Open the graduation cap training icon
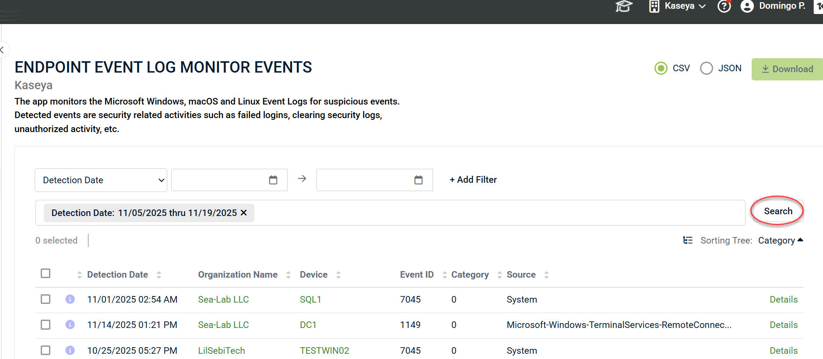Viewport: 823px width, 359px height. tap(624, 7)
